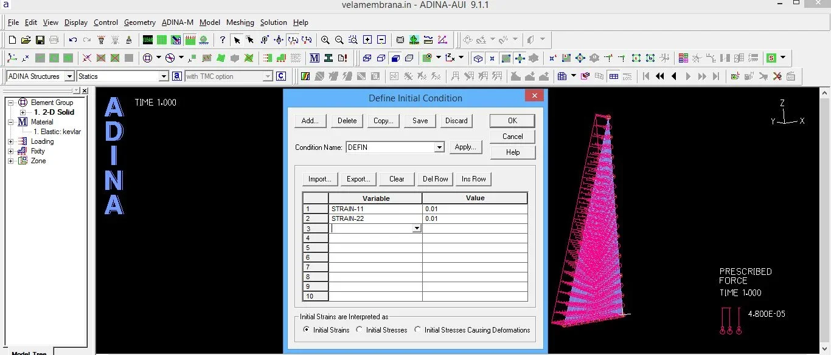Screen dimensions: 831x355
Task: Click the I-beam cross-sections icon
Action: 329,58
